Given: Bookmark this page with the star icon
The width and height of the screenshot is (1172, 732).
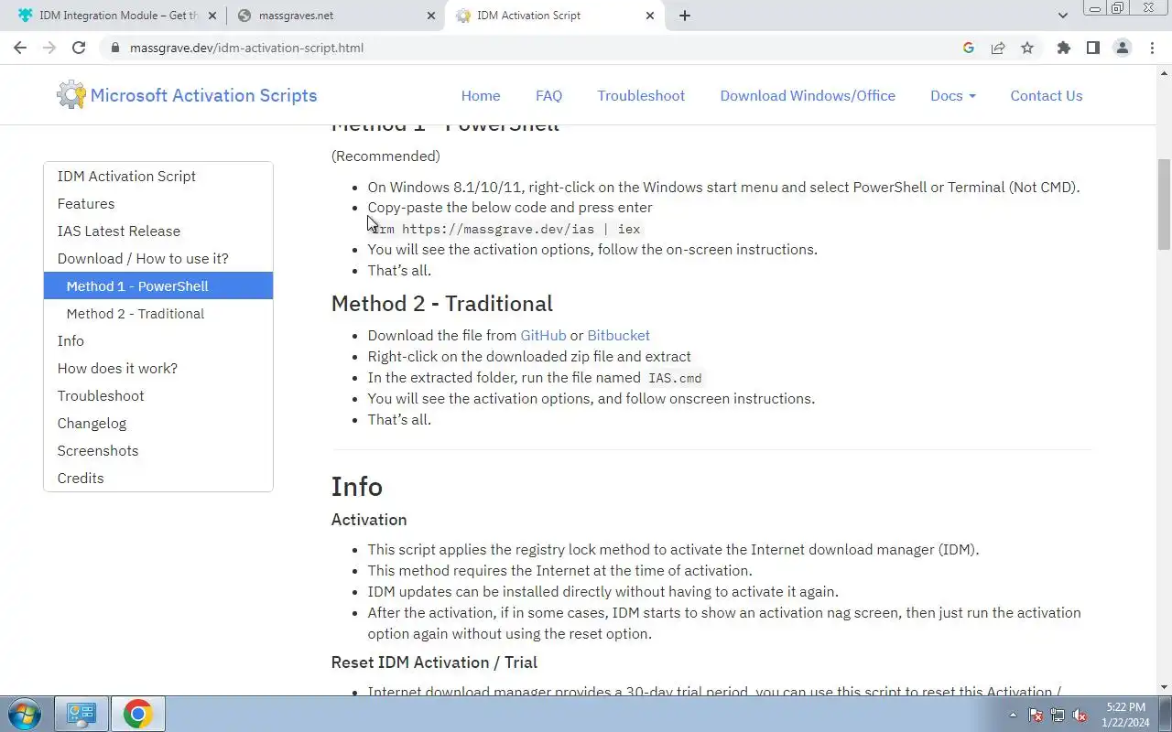Looking at the screenshot, I should 1027,48.
